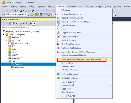Expand the SYSTEM tree node
Image resolution: width=131 pixels, height=103 pixels.
[6, 37]
